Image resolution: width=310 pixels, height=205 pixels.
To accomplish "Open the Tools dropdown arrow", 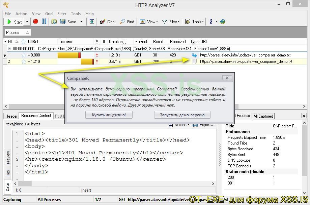I will (203, 22).
